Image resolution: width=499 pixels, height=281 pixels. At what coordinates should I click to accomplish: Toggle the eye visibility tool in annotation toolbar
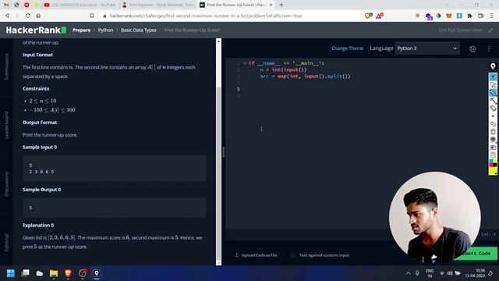pos(493,76)
